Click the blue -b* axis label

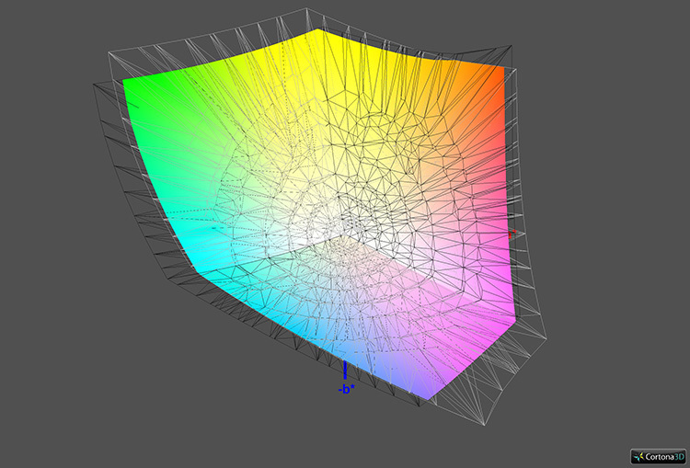coord(345,389)
